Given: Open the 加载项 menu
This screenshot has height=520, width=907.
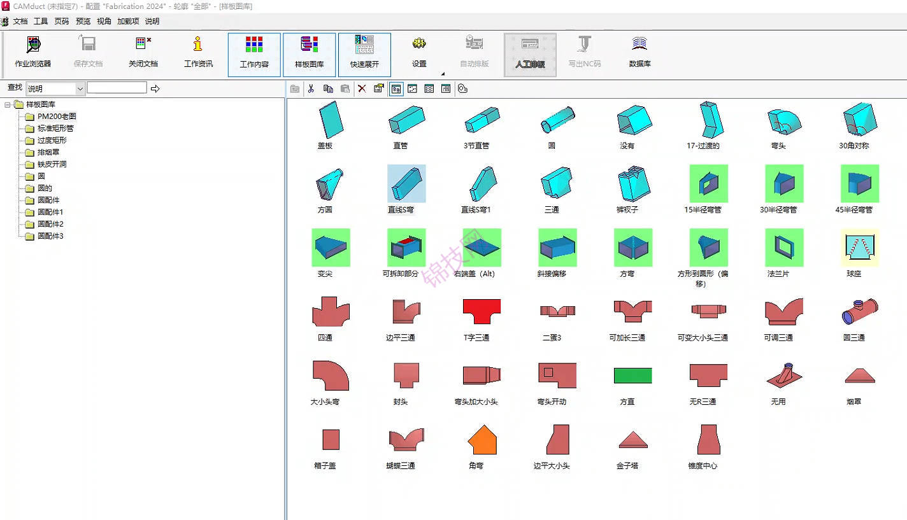Looking at the screenshot, I should 128,21.
